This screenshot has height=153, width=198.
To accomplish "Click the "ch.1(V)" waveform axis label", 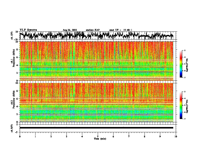I will pos(12,36).
